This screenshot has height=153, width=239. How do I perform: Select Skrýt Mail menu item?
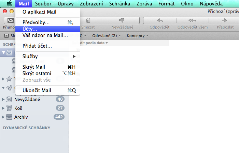[x=47, y=67]
